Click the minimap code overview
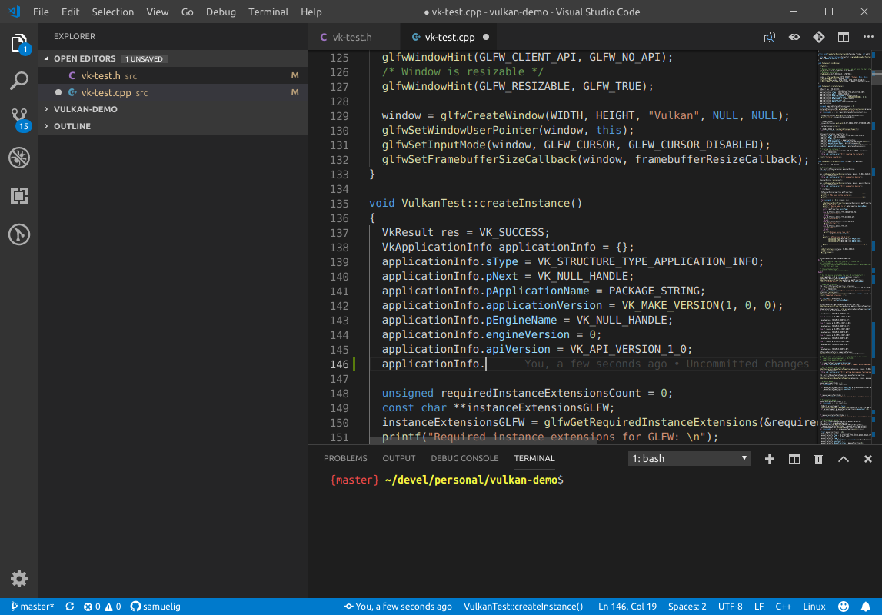The image size is (882, 615). (844, 248)
